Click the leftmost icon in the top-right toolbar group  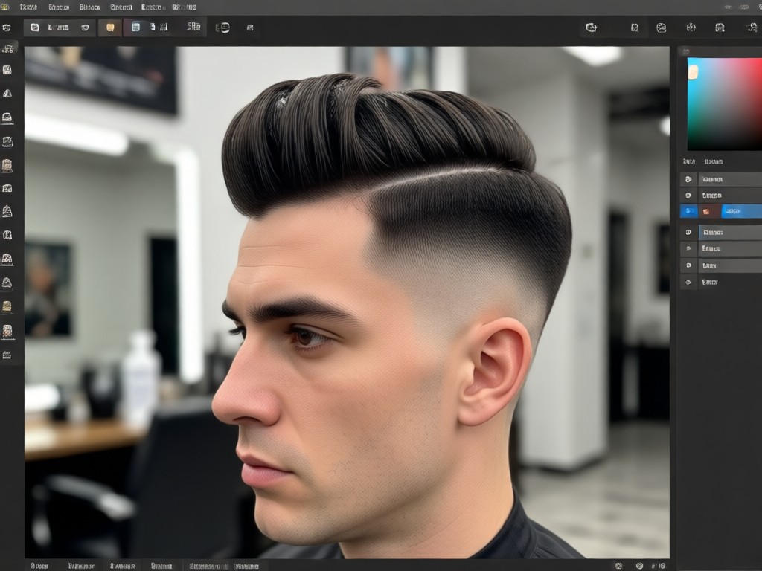pyautogui.click(x=591, y=28)
